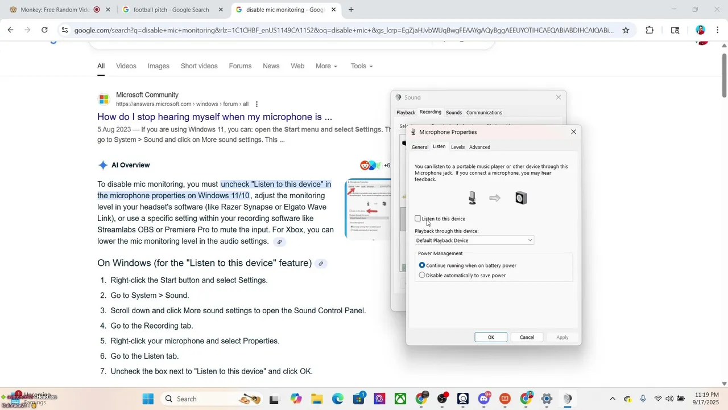Click link chip after "audio settings" paragraph
This screenshot has height=410, width=728.
pos(279,242)
